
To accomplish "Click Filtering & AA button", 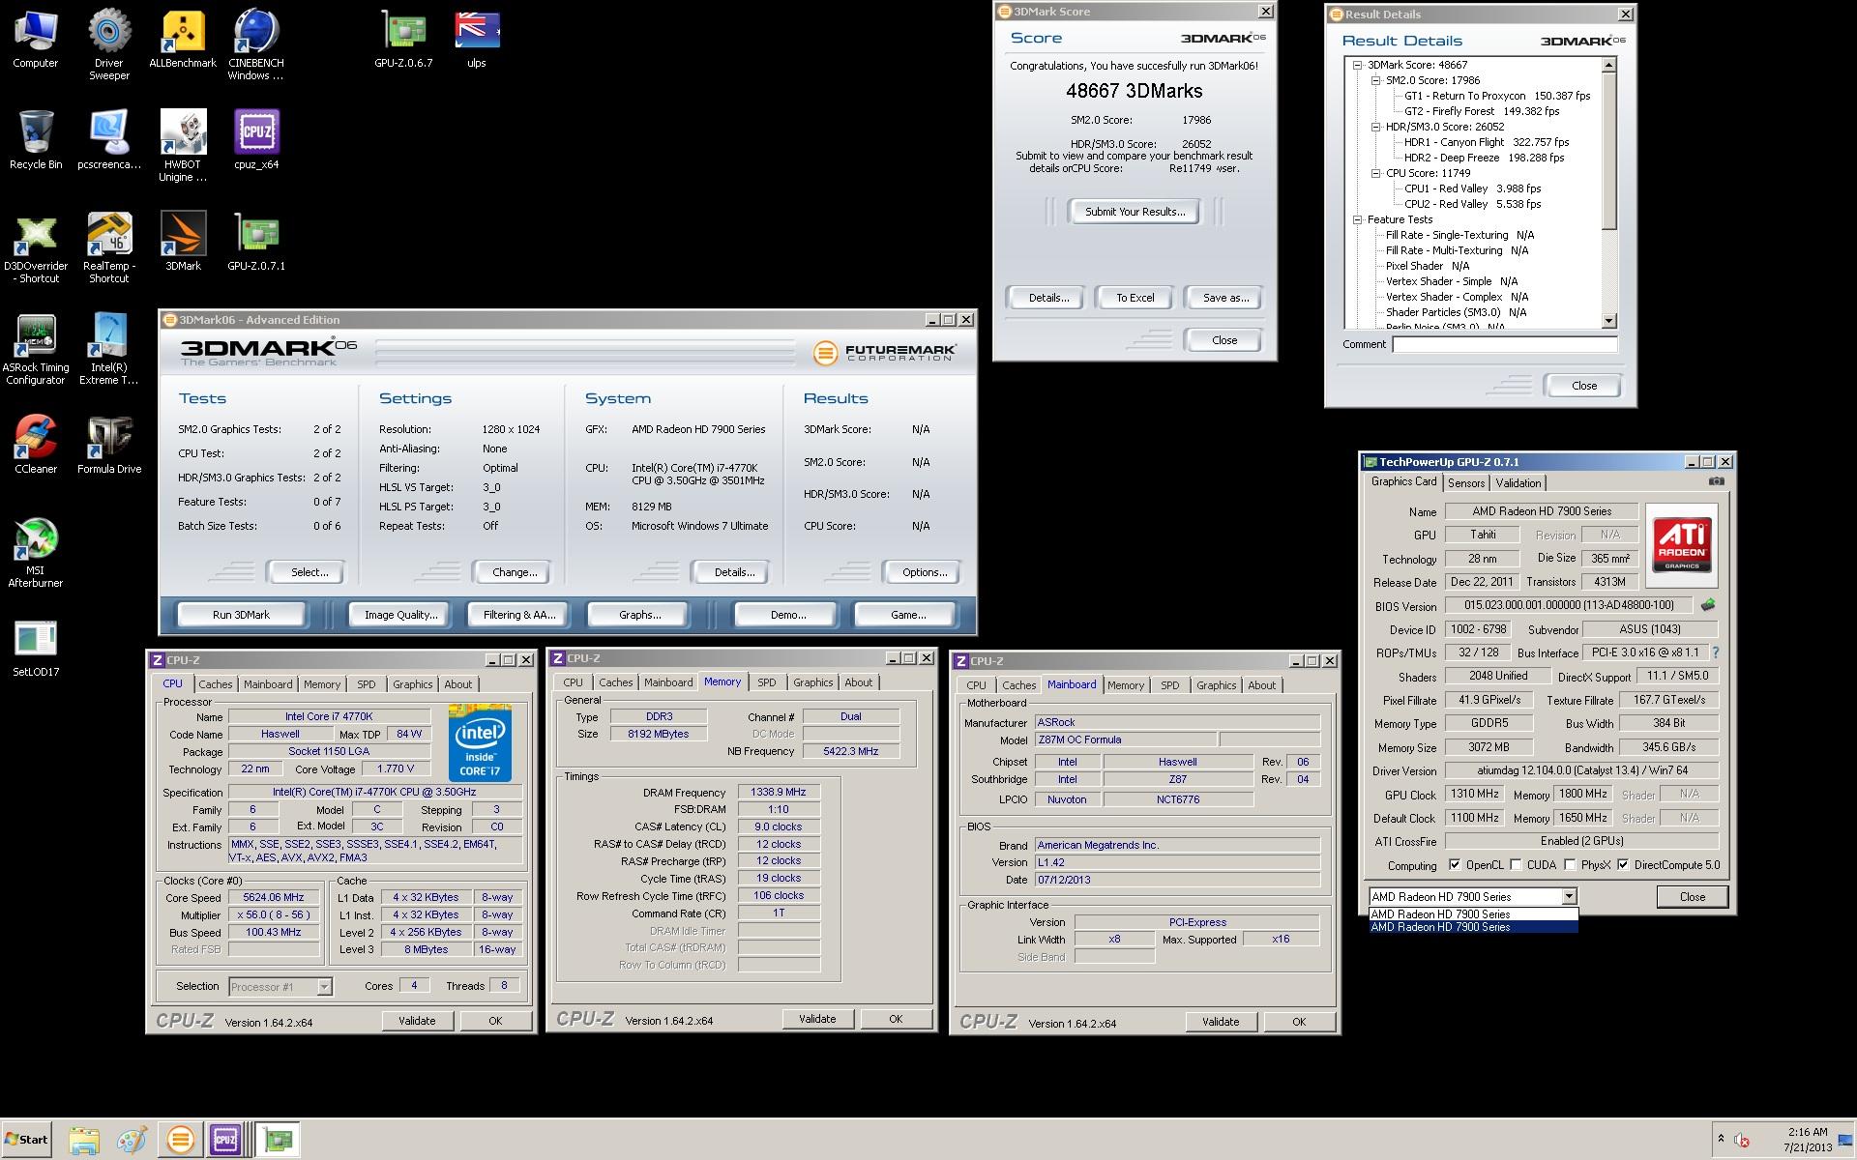I will coord(519,615).
